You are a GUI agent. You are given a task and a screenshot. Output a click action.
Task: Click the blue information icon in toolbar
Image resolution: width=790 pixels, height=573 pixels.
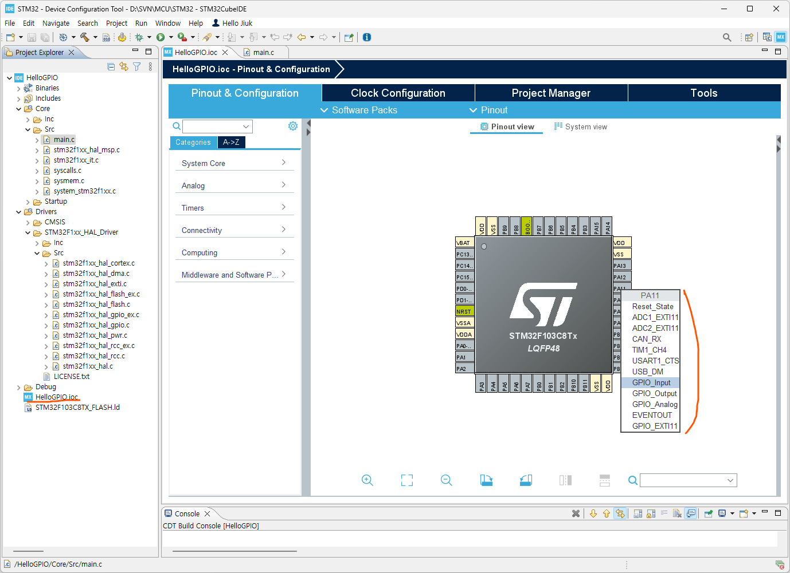click(x=367, y=37)
